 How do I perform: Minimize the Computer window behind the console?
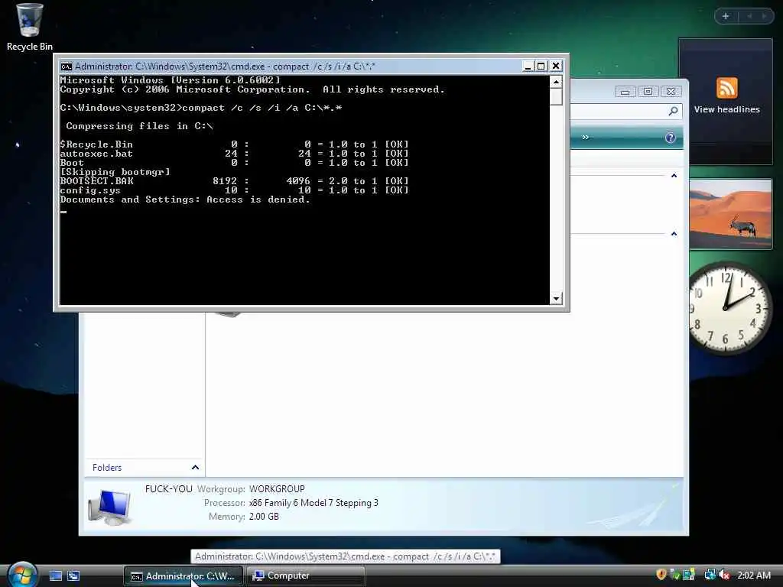pyautogui.click(x=625, y=92)
